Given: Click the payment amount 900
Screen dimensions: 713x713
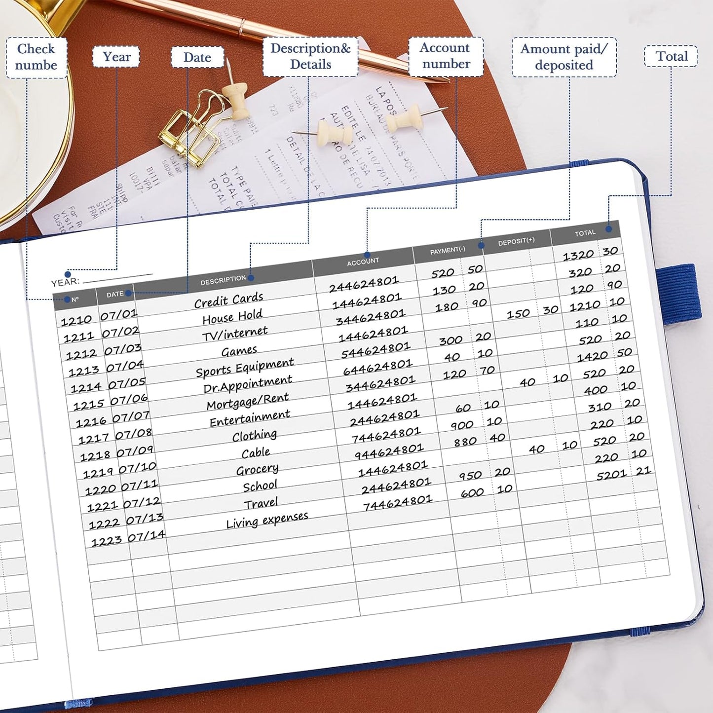Looking at the screenshot, I should tap(462, 425).
